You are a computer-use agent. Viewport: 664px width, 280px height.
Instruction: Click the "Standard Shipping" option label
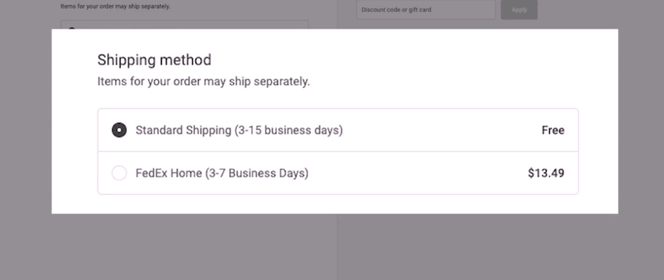click(x=182, y=130)
